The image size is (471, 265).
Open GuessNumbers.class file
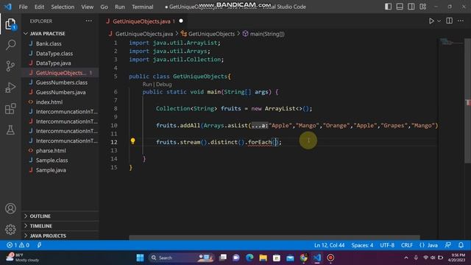(x=62, y=82)
